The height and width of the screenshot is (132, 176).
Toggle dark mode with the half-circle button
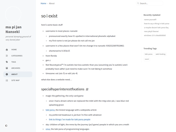7,126
